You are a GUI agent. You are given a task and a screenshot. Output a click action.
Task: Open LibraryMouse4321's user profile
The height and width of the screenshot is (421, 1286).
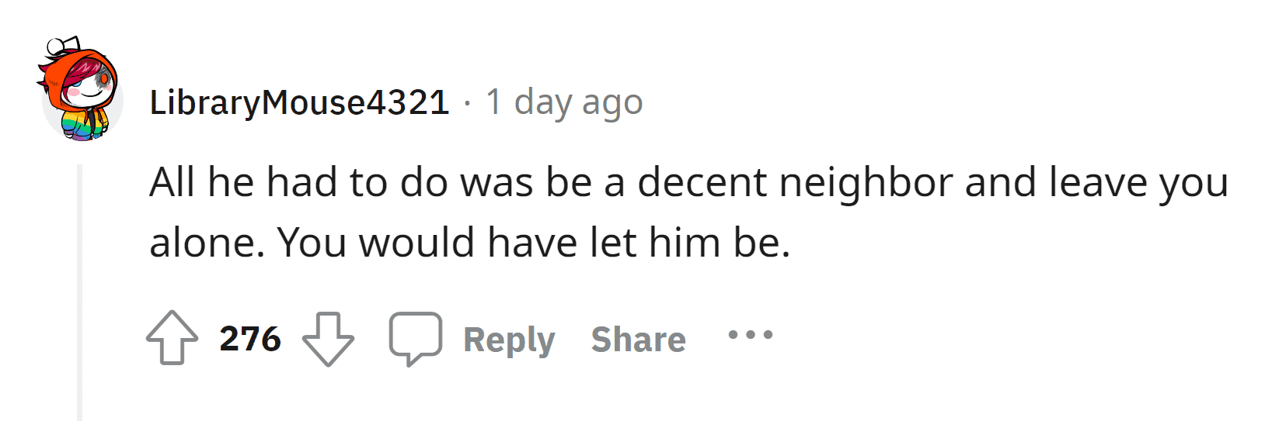point(299,102)
